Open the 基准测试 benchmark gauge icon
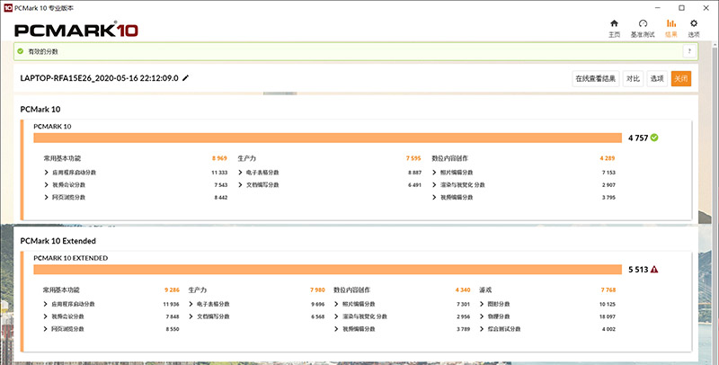Image resolution: width=719 pixels, height=365 pixels. 643,23
